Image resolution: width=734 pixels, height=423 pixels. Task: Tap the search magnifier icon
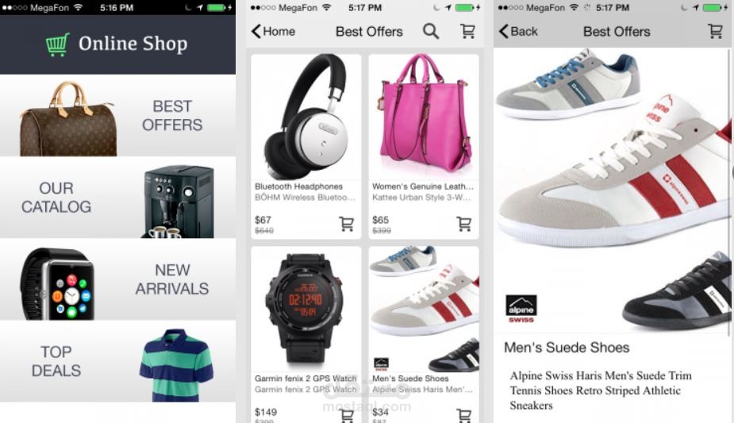(x=431, y=32)
